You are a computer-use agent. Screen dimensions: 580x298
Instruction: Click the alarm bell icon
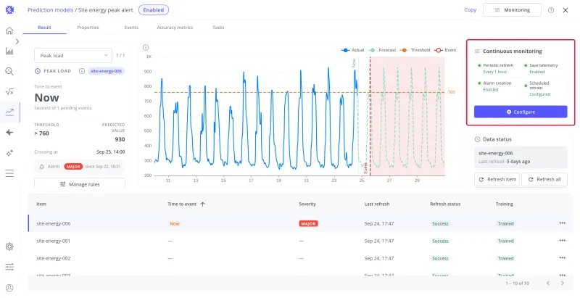pyautogui.click(x=42, y=167)
